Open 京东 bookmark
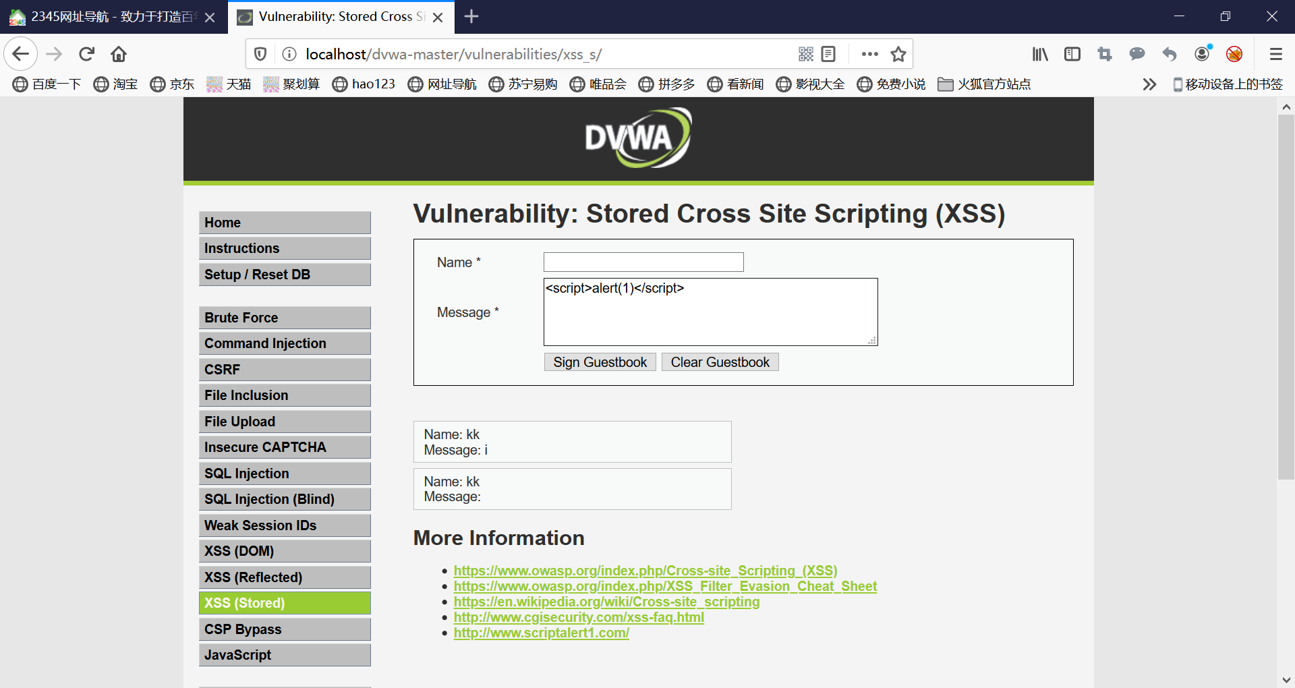The width and height of the screenshot is (1295, 688). 172,84
